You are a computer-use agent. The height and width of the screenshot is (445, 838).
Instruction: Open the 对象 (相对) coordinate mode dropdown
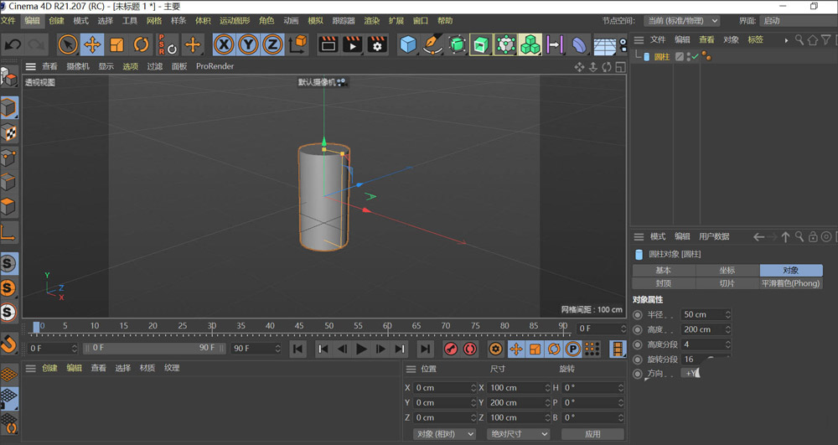(x=444, y=434)
